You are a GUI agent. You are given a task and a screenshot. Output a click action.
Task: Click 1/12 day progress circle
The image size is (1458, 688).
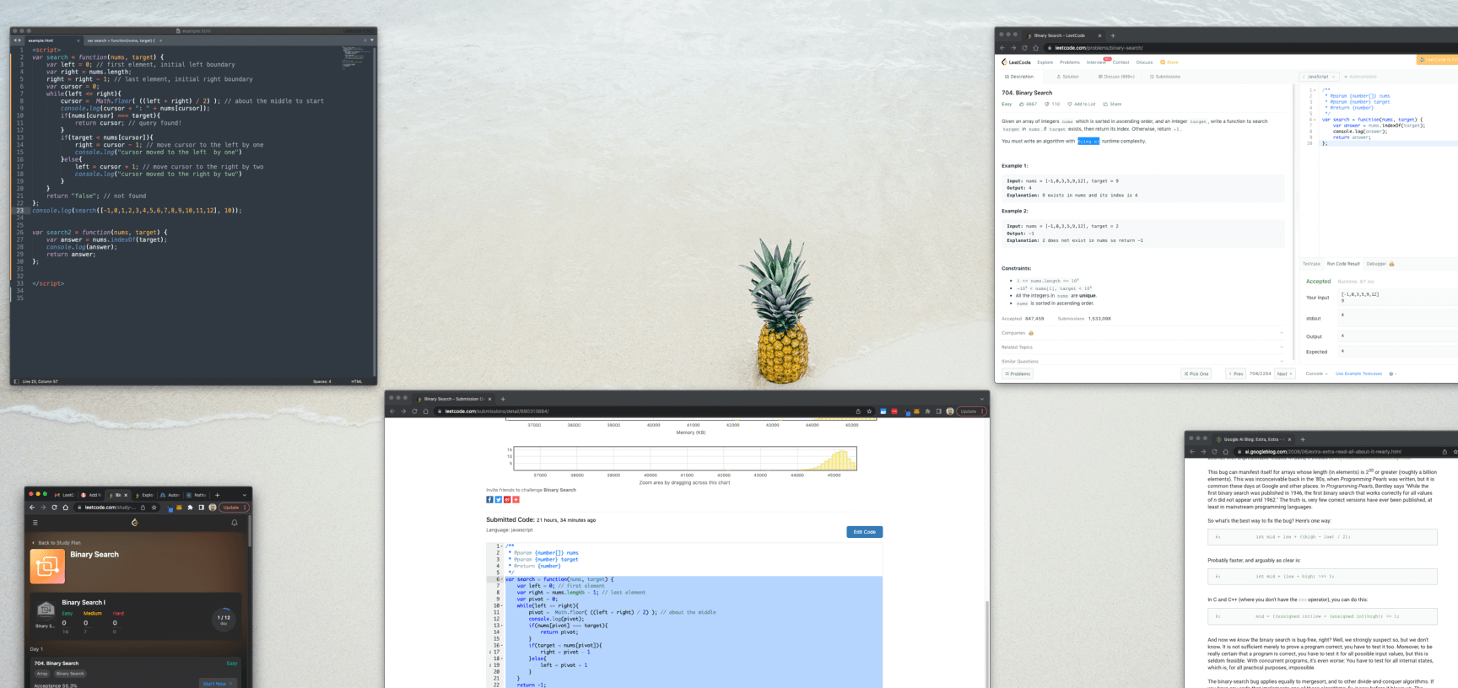pyautogui.click(x=224, y=619)
